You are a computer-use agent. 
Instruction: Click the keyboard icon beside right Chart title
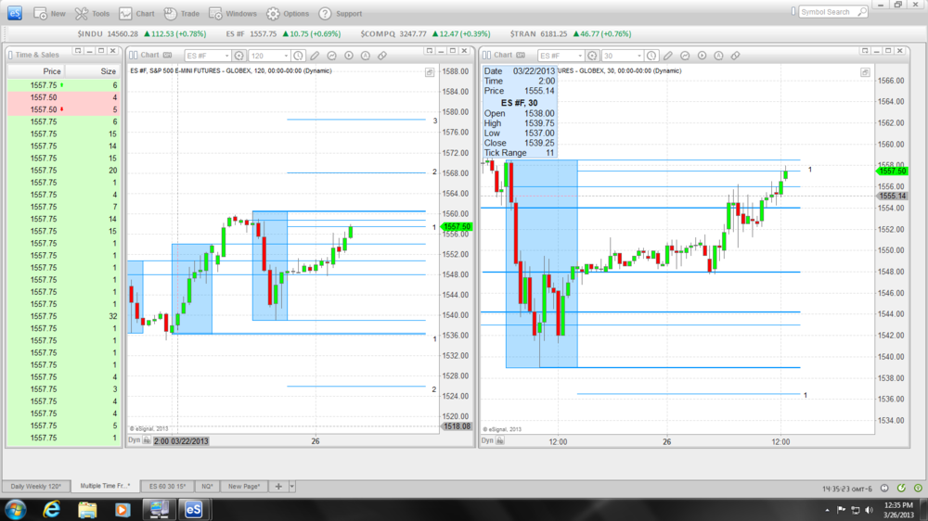pos(521,55)
